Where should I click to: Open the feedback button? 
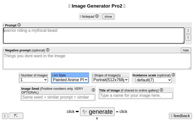pyautogui.click(x=180, y=116)
